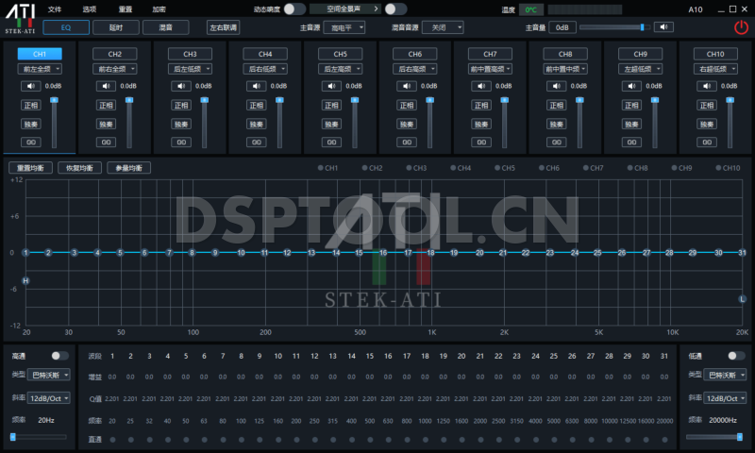
Task: Show CH1 curve via legend radio
Action: 321,168
